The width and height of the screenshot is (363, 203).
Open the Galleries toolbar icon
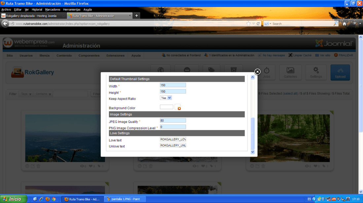[290, 73]
